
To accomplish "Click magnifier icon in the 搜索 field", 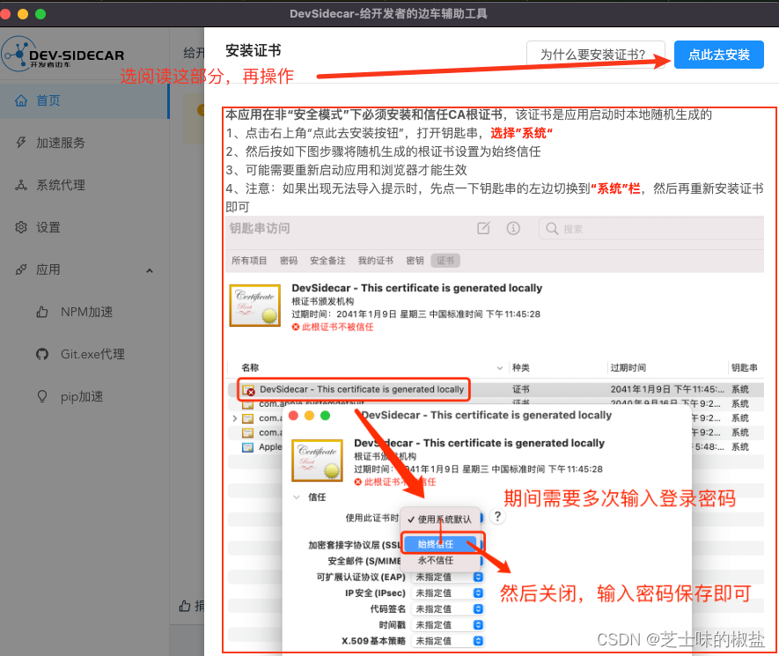I will (552, 229).
